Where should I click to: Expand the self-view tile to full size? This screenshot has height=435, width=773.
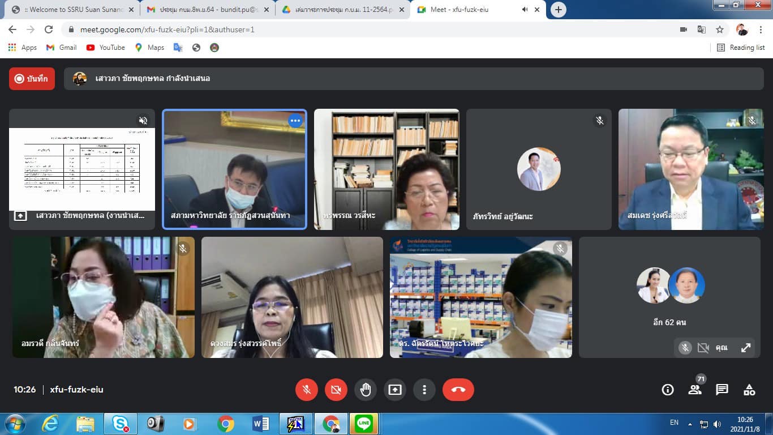tap(746, 348)
